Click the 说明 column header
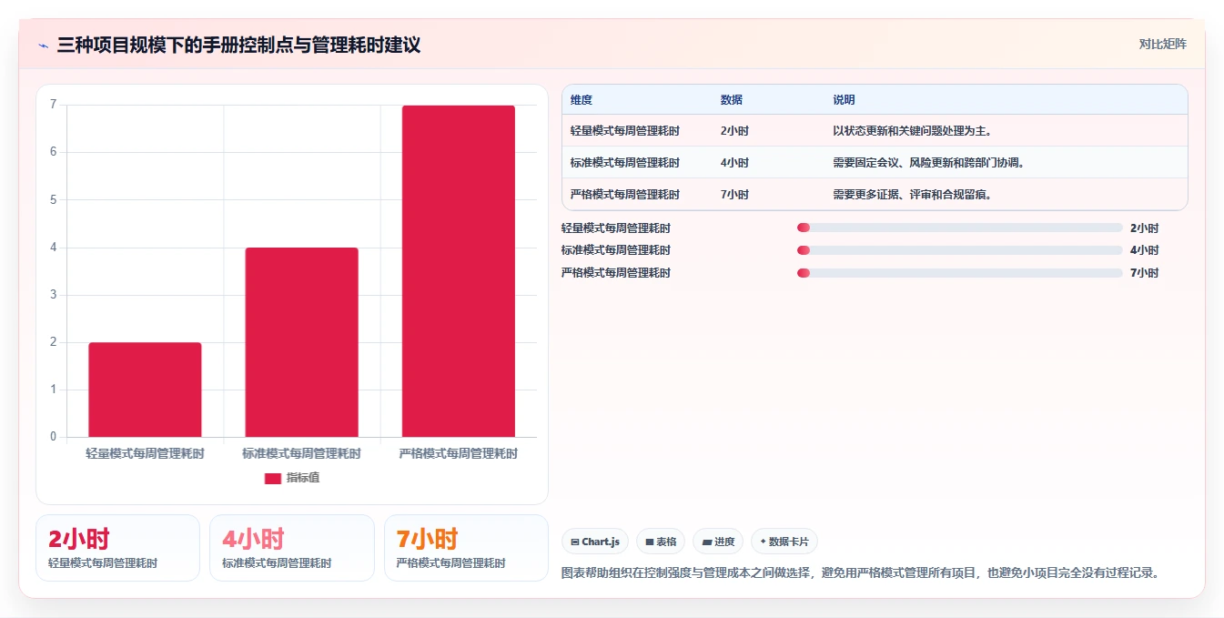This screenshot has width=1224, height=618. [x=844, y=100]
